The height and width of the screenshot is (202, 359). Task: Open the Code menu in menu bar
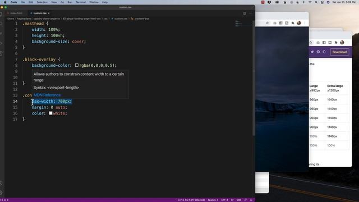13,2
